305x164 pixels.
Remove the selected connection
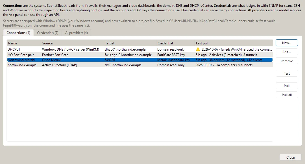point(287,61)
